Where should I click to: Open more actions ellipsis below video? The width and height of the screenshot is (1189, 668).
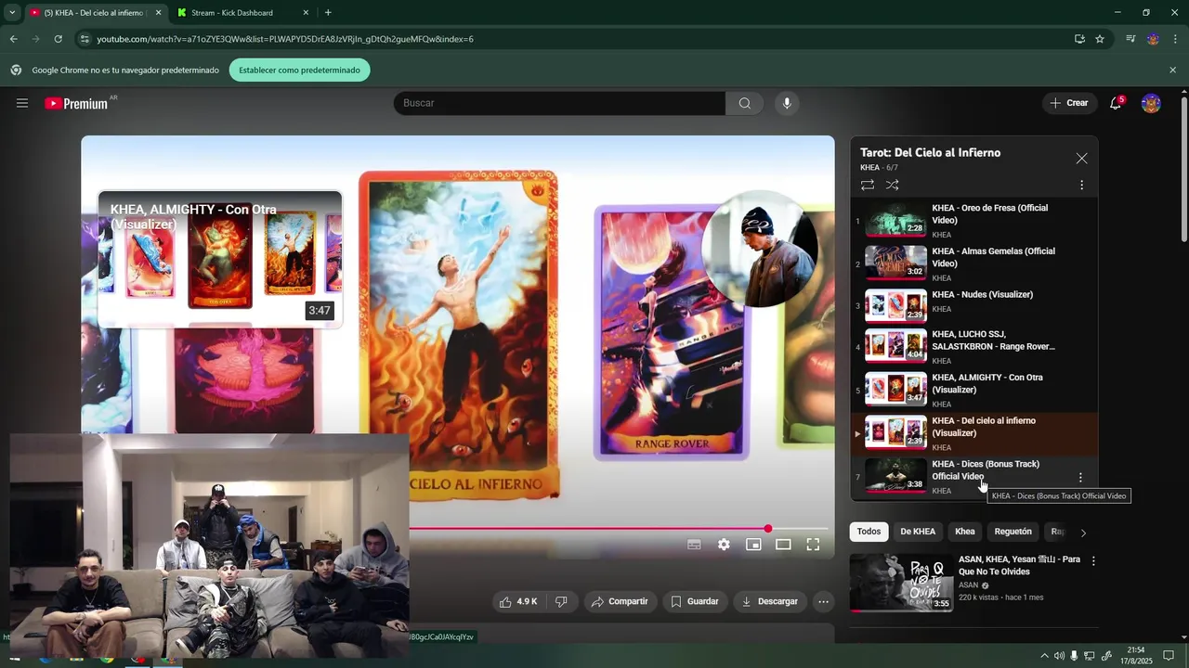[x=823, y=601]
